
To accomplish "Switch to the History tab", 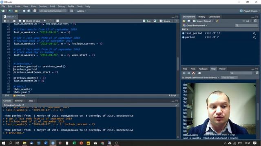I will (x=201, y=17).
